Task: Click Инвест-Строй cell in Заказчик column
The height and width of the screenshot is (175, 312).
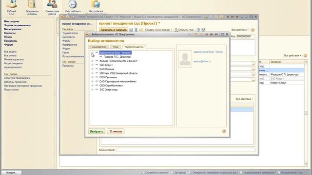Action: click(287, 83)
